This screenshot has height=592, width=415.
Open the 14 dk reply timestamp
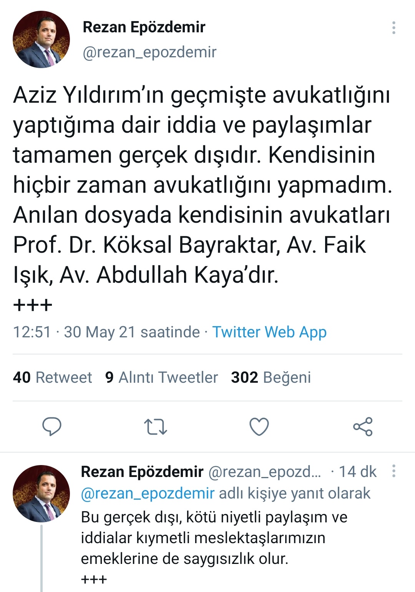coord(358,472)
